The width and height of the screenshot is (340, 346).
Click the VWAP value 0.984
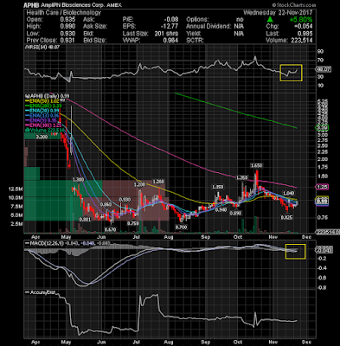[170, 41]
